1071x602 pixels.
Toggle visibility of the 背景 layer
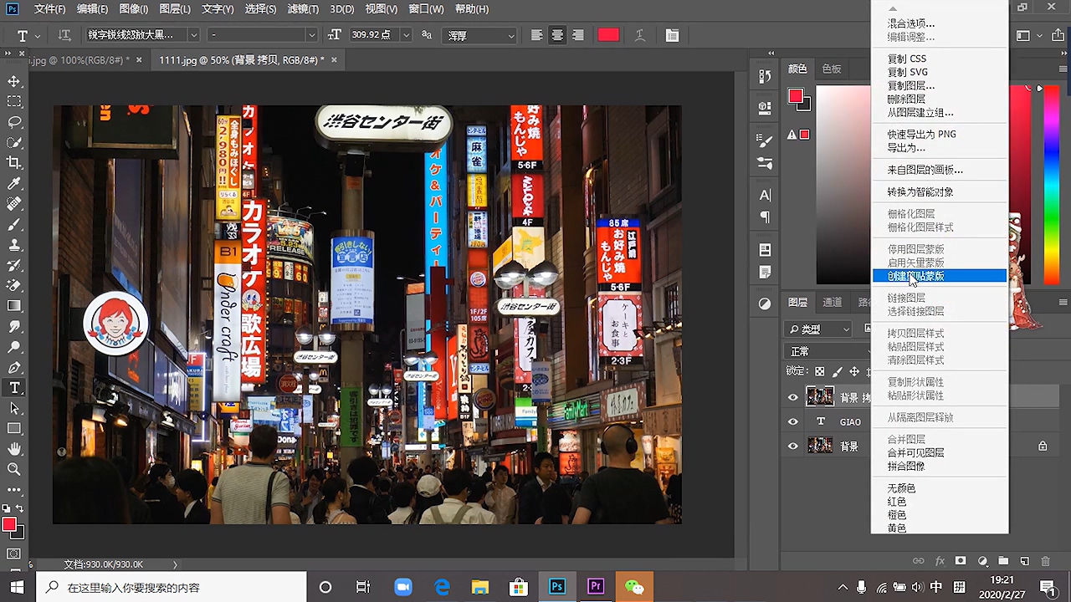[x=792, y=446]
